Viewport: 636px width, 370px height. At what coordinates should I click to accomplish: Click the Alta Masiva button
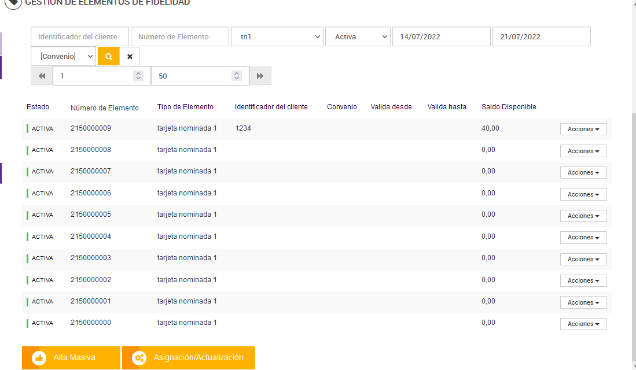71,358
